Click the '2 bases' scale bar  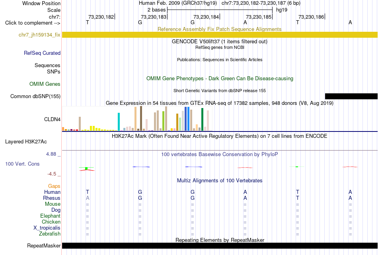click(220, 10)
